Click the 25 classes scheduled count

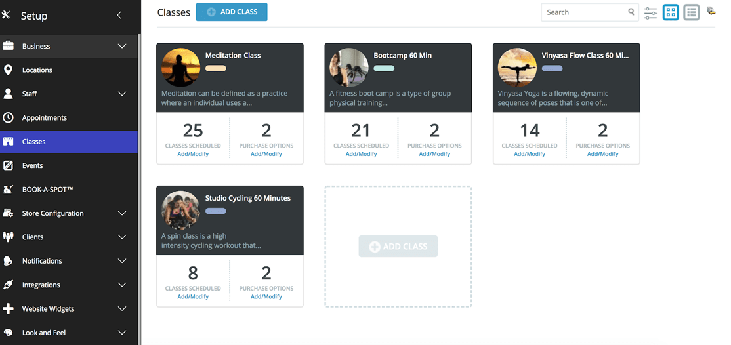(193, 131)
